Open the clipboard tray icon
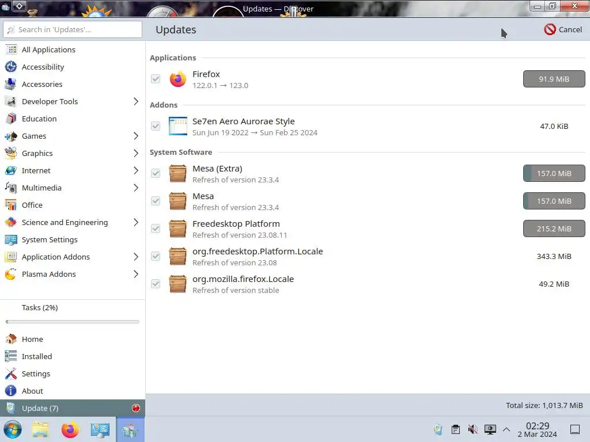This screenshot has width=590, height=442. [456, 429]
